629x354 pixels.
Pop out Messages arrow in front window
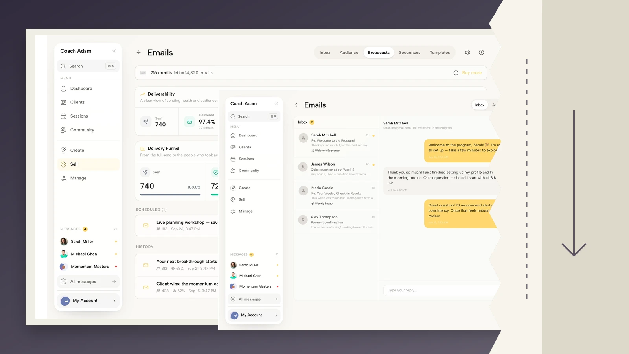(277, 254)
